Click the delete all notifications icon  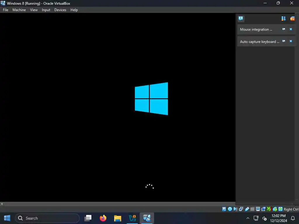click(292, 18)
